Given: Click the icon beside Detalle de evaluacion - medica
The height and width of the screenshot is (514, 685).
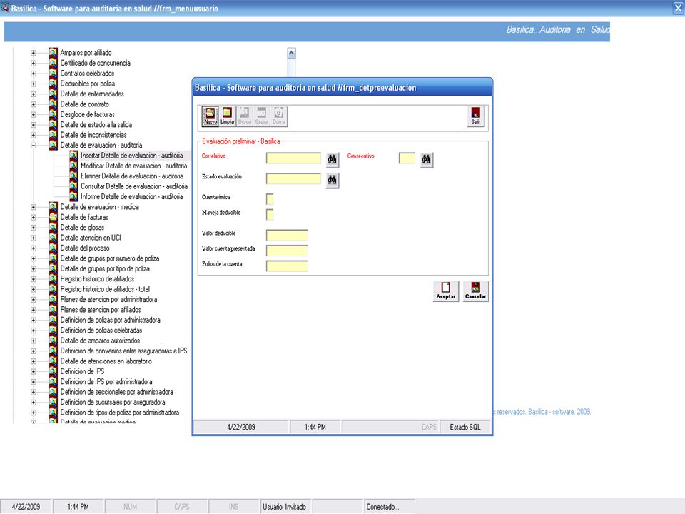Looking at the screenshot, I should 54,207.
